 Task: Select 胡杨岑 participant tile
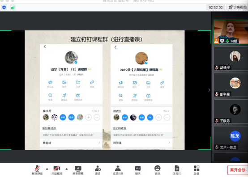(231, 59)
